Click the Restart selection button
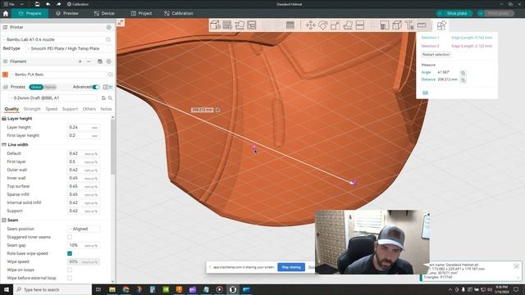 [x=436, y=55]
